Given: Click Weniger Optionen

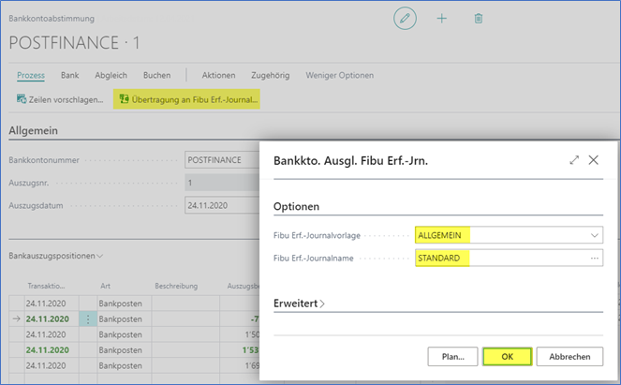Looking at the screenshot, I should point(339,75).
